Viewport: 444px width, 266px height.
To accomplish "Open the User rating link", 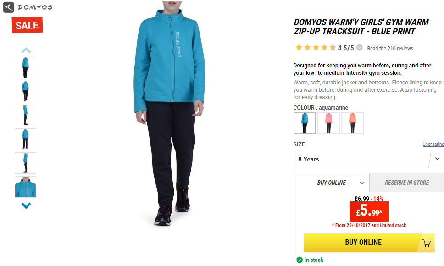I will tap(433, 144).
